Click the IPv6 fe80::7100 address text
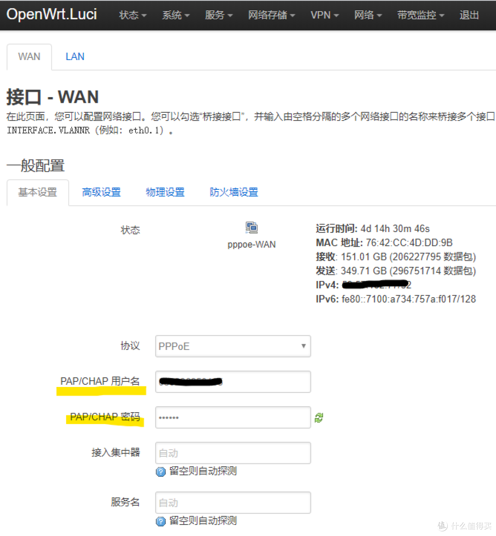 pyautogui.click(x=396, y=299)
